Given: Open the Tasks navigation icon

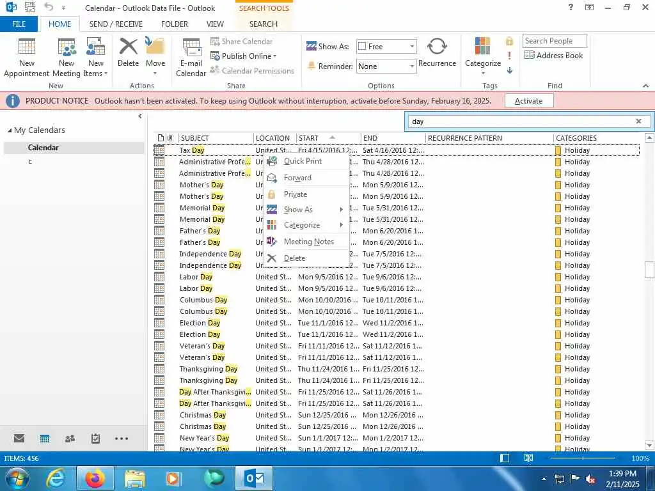Looking at the screenshot, I should click(96, 439).
